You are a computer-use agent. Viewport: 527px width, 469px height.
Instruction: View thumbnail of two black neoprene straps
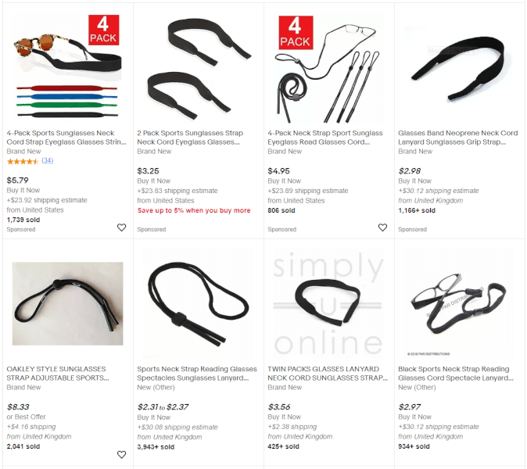coord(199,68)
